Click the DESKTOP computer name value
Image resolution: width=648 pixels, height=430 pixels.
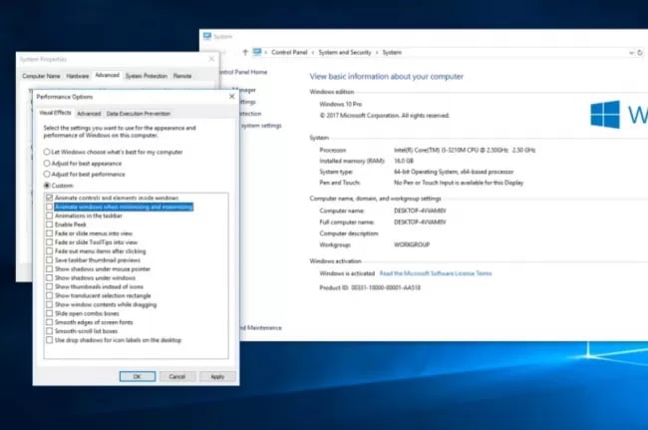(420, 211)
